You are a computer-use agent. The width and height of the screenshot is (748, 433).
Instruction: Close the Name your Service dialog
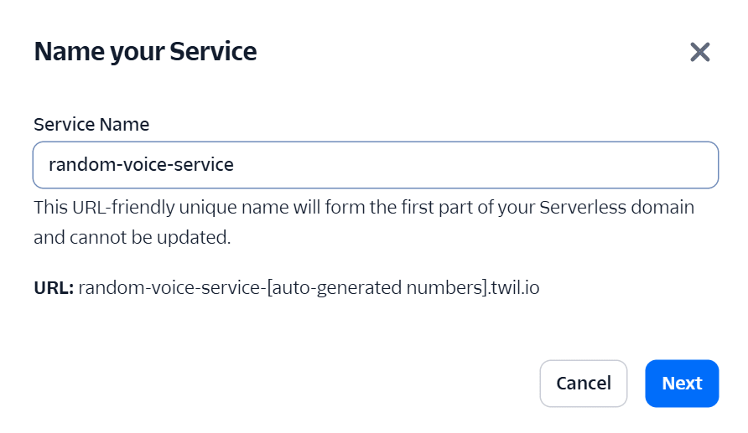[699, 53]
